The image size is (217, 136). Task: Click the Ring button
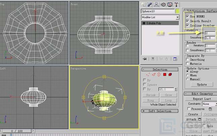[151, 100]
